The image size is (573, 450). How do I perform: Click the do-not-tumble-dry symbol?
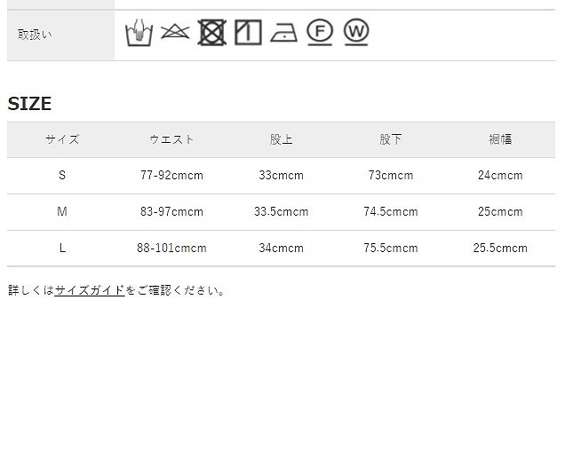(x=212, y=33)
